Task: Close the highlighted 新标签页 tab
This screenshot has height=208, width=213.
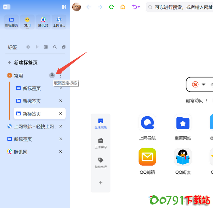Action: [x=61, y=113]
